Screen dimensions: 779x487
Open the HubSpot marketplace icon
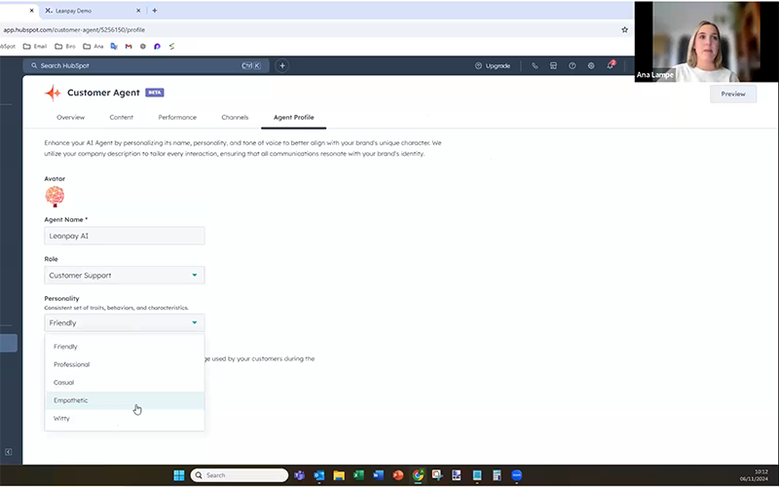click(x=553, y=65)
